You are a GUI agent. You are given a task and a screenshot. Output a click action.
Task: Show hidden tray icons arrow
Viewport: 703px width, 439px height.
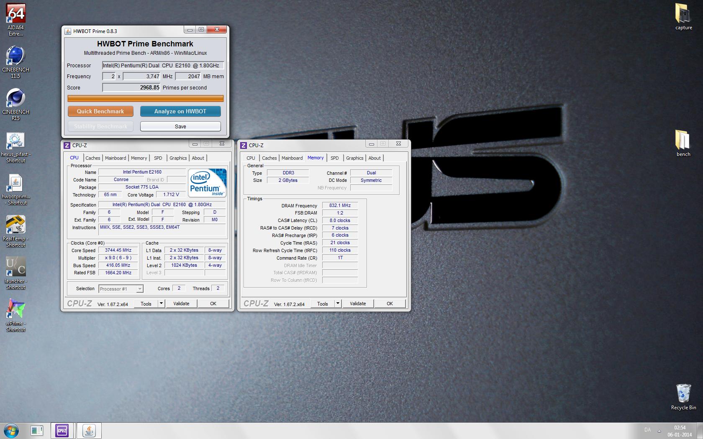click(x=659, y=431)
